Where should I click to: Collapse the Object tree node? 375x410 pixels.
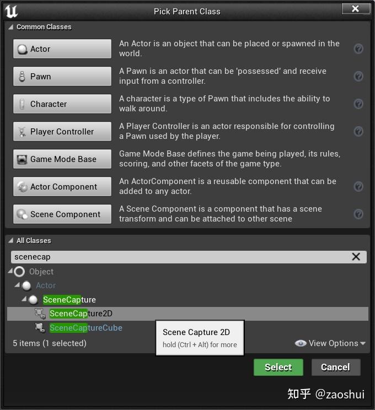pos(10,271)
